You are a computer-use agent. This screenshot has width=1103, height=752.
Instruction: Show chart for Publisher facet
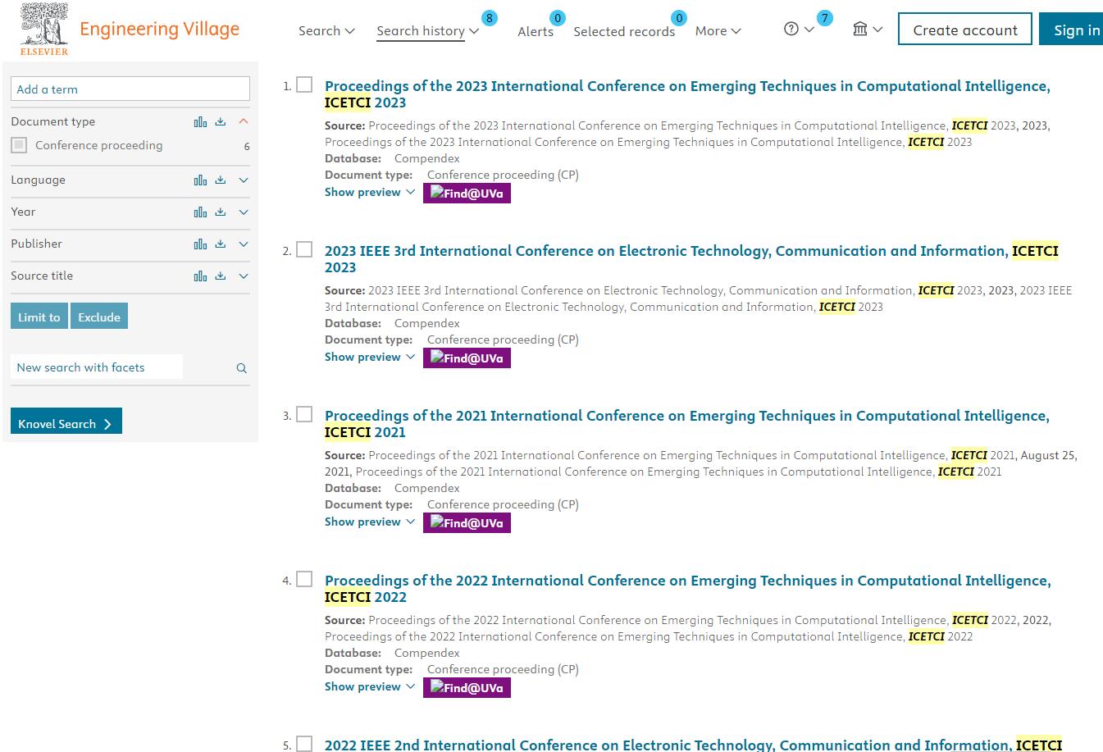click(200, 244)
